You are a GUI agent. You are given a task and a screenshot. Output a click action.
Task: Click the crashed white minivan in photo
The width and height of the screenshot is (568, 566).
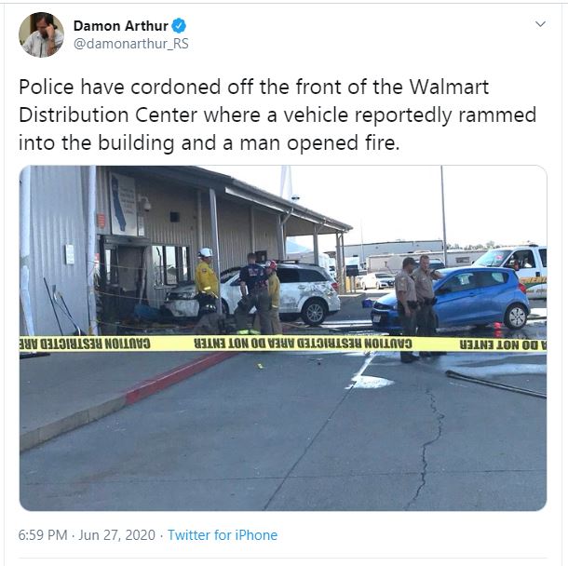tap(252, 293)
